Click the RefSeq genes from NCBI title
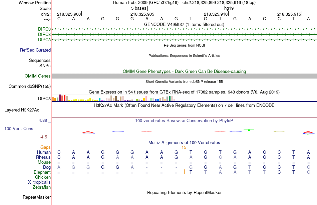 (184, 45)
